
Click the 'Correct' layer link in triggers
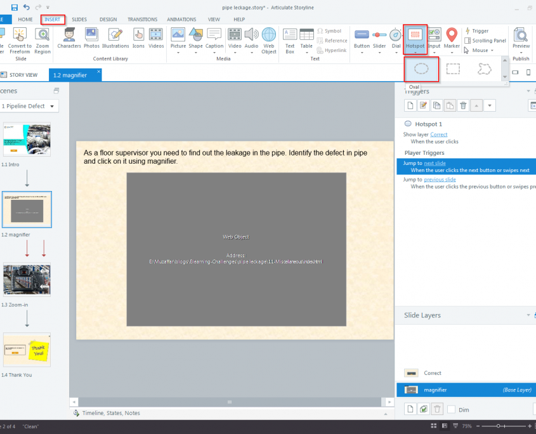(x=438, y=135)
